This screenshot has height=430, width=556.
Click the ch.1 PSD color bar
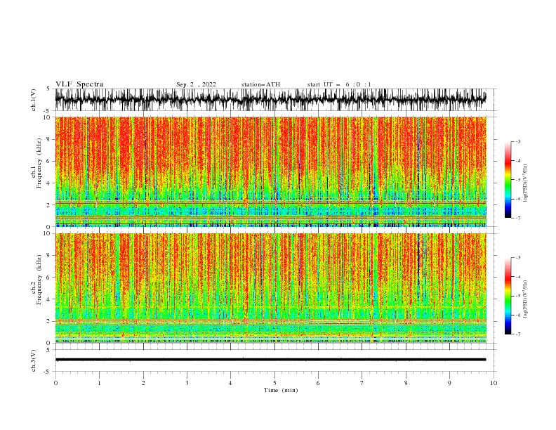[x=508, y=180]
